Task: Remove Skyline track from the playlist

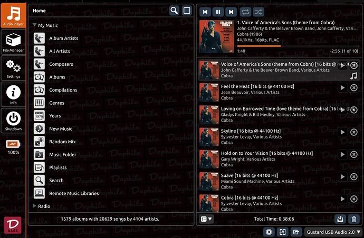Action: click(354, 132)
